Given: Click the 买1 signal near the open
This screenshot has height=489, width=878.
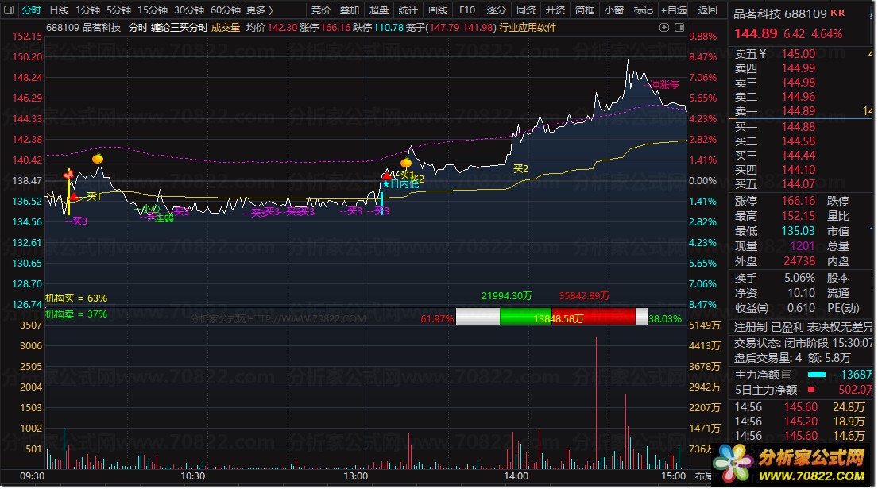Looking at the screenshot, I should click(94, 197).
